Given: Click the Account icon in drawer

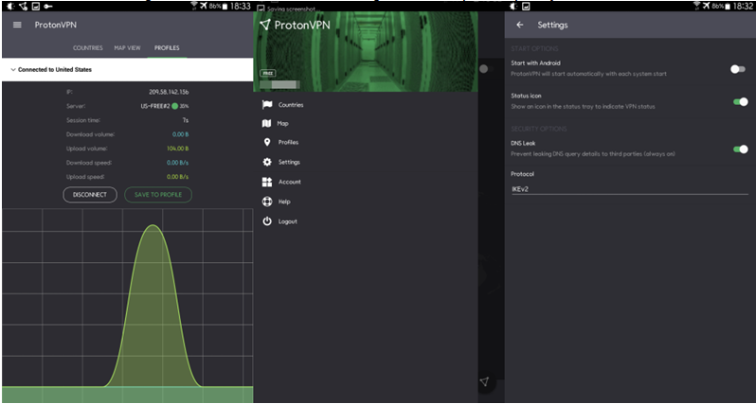Looking at the screenshot, I should tap(266, 182).
